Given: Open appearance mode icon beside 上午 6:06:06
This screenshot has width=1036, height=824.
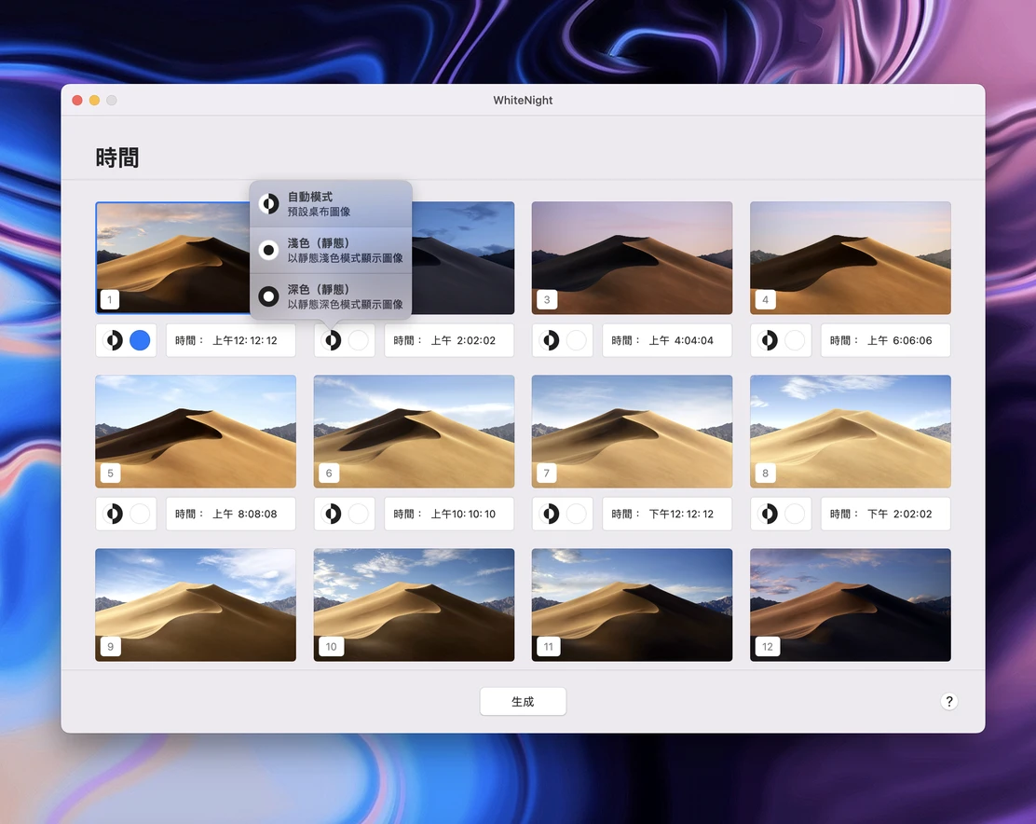Looking at the screenshot, I should click(x=769, y=340).
